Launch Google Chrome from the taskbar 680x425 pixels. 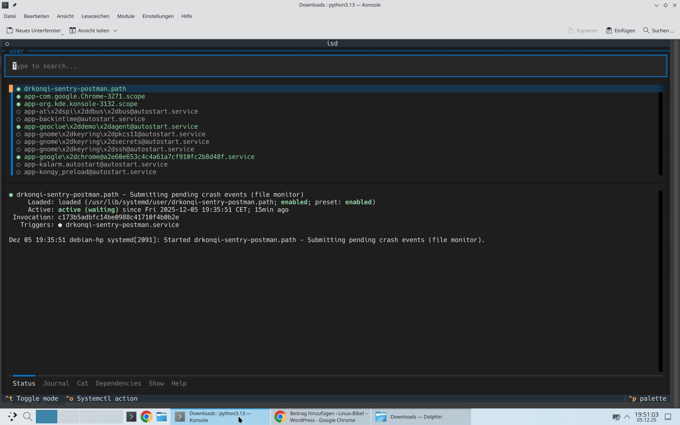coord(146,416)
